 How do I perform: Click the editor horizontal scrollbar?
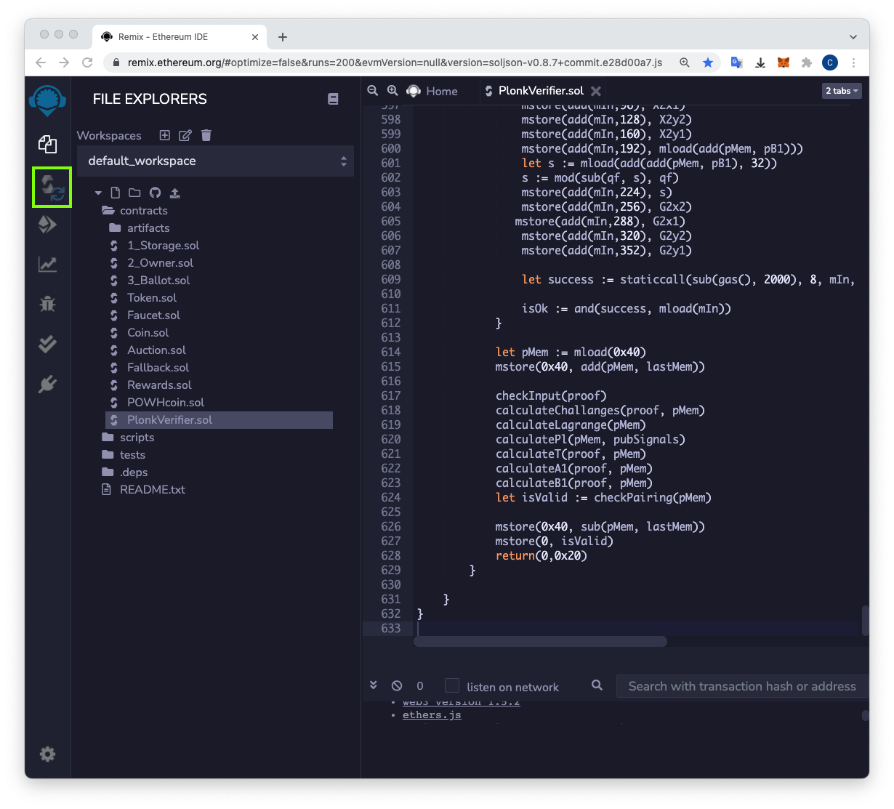pos(540,641)
